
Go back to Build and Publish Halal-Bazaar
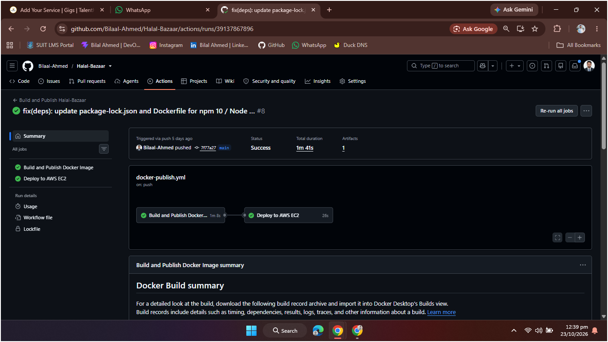(49, 100)
